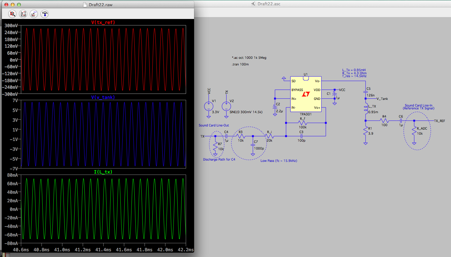Select the TPA301 amplifier chip U1

(x=306, y=94)
